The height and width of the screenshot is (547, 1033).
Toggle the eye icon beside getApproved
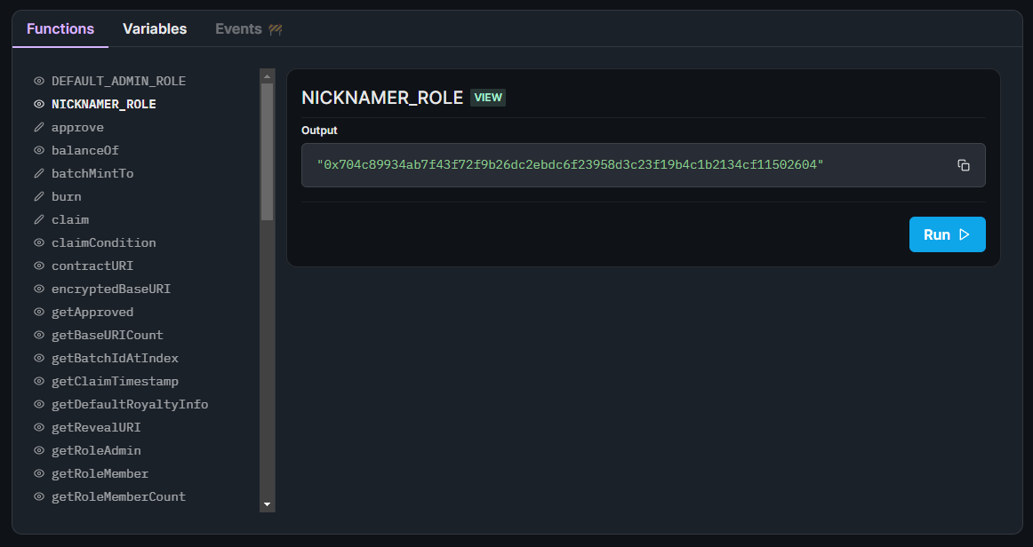37,312
